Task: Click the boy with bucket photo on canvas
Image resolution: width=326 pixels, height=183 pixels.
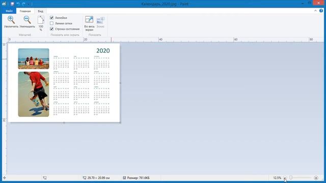Action: coord(34,94)
